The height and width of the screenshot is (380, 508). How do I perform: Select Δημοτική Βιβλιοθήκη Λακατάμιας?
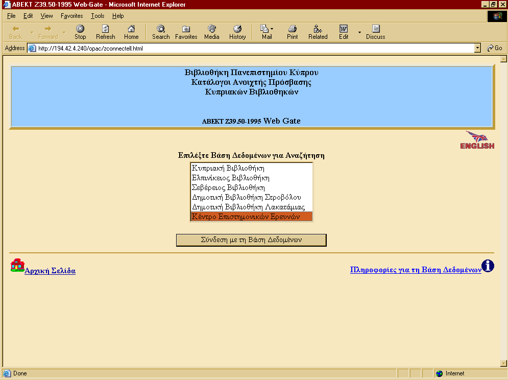[251, 207]
